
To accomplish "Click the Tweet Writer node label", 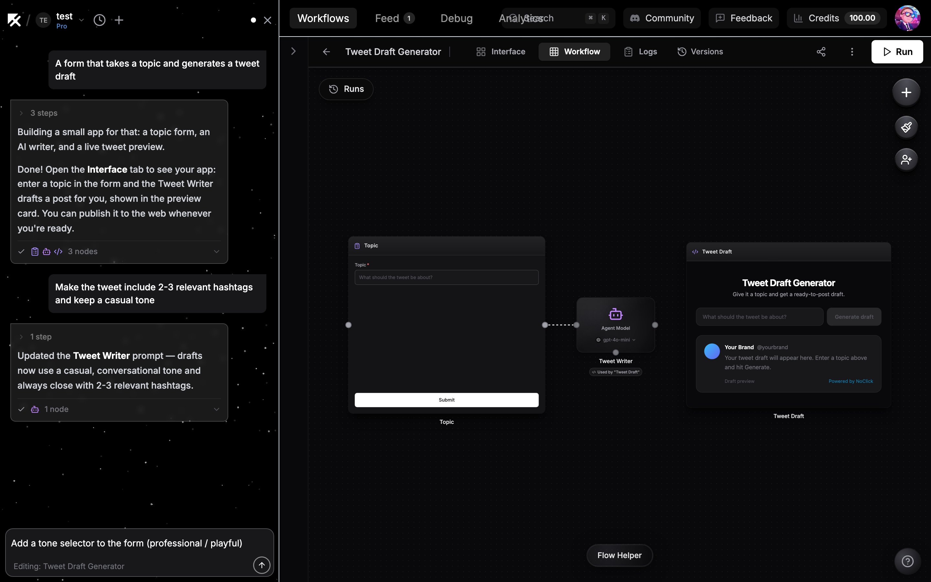I will click(615, 361).
